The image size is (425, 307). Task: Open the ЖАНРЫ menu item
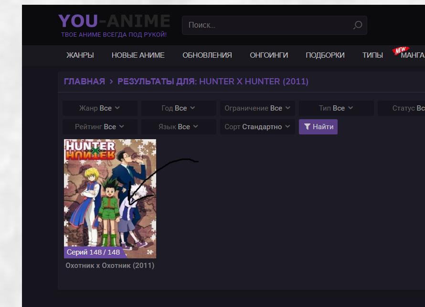click(x=80, y=55)
